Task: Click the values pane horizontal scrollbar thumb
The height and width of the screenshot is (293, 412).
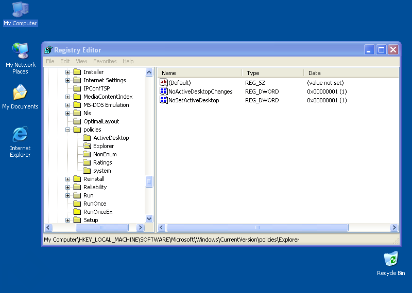Action: (257, 227)
